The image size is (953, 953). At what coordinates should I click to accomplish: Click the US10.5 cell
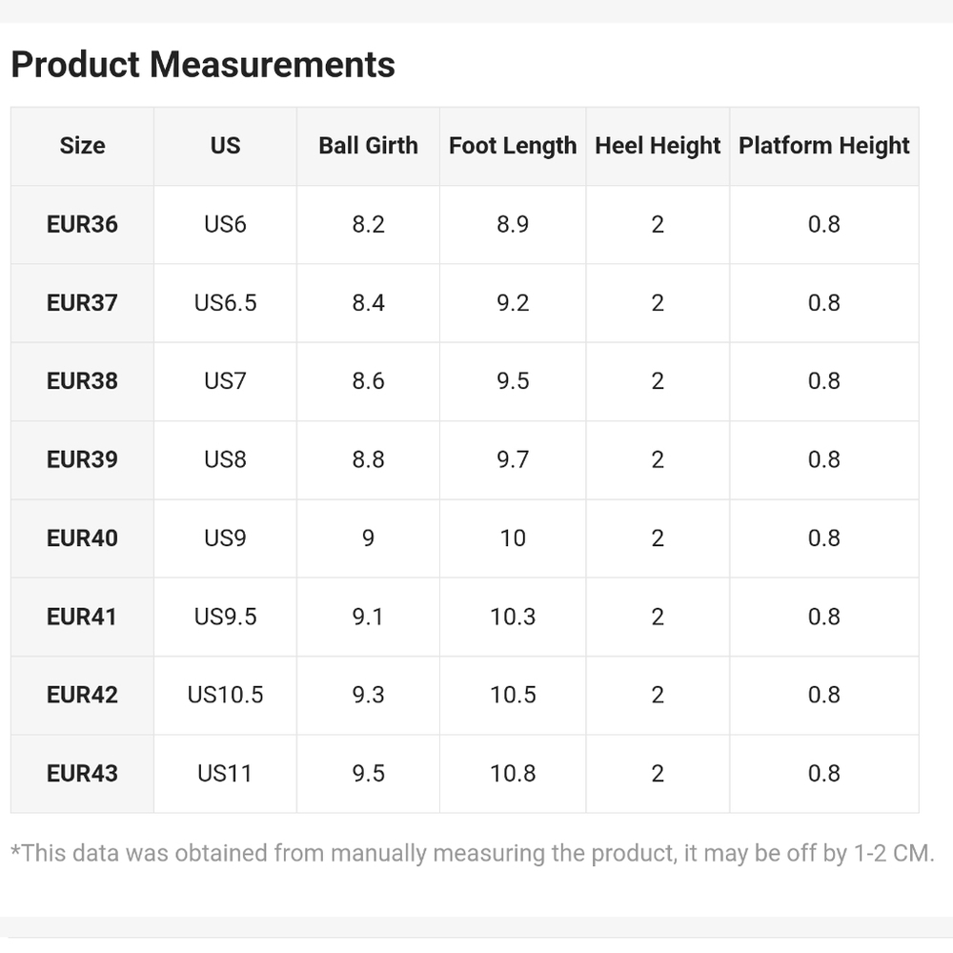coord(226,695)
